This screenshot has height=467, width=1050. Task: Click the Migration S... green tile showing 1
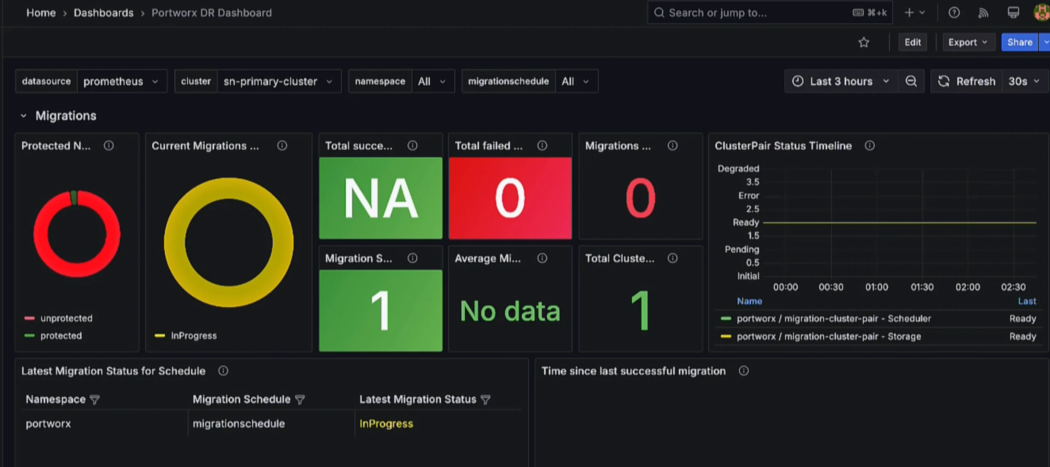pos(381,310)
